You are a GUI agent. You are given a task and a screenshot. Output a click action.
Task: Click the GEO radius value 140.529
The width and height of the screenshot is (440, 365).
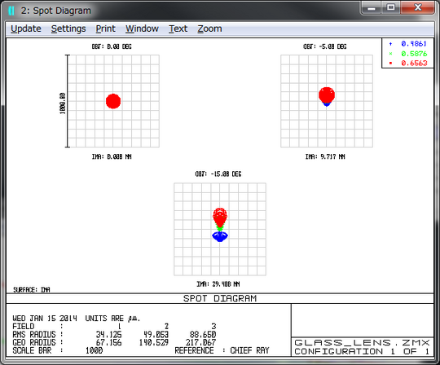point(154,342)
